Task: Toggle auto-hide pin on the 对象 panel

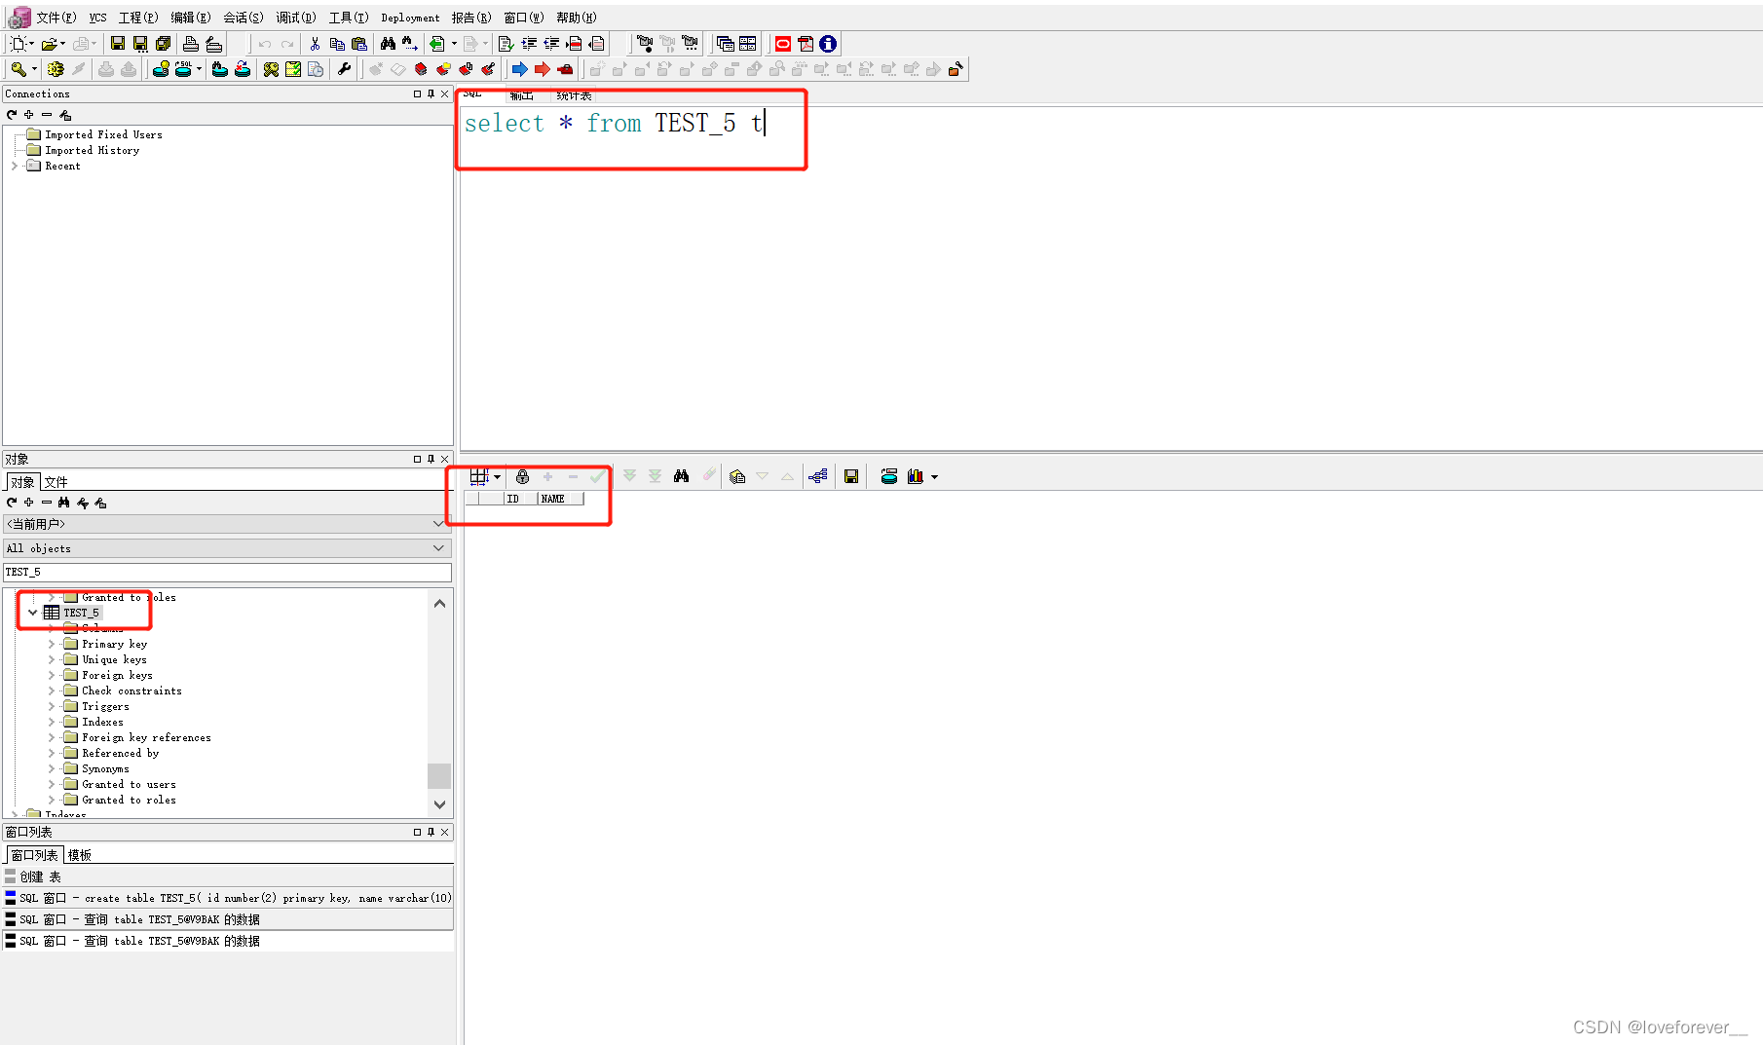Action: [430, 459]
